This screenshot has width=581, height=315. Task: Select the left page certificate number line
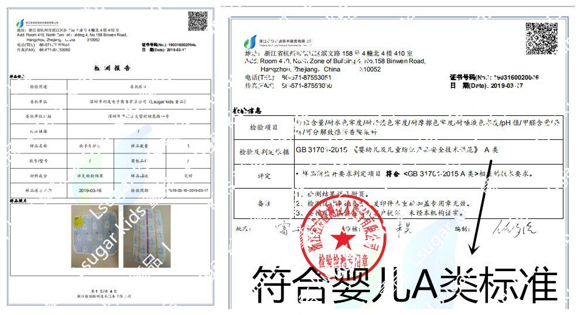click(x=169, y=45)
